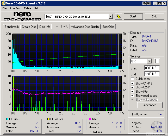Image resolution: width=168 pixels, height=136 pixels.
Task: Click the End position MB field
Action: coord(152,74)
